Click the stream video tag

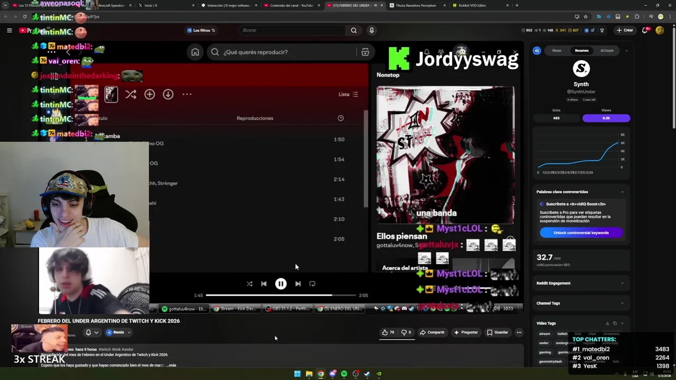[544, 334]
